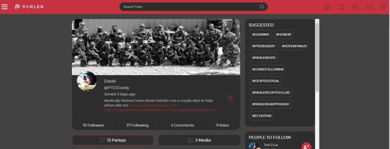Image resolution: width=390 pixels, height=149 pixels.
Task: Open the messages envelope icon
Action: [369, 7]
